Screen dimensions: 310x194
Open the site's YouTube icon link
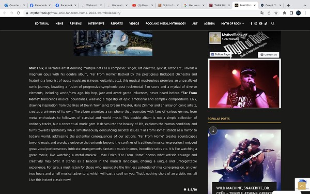pos(261,23)
